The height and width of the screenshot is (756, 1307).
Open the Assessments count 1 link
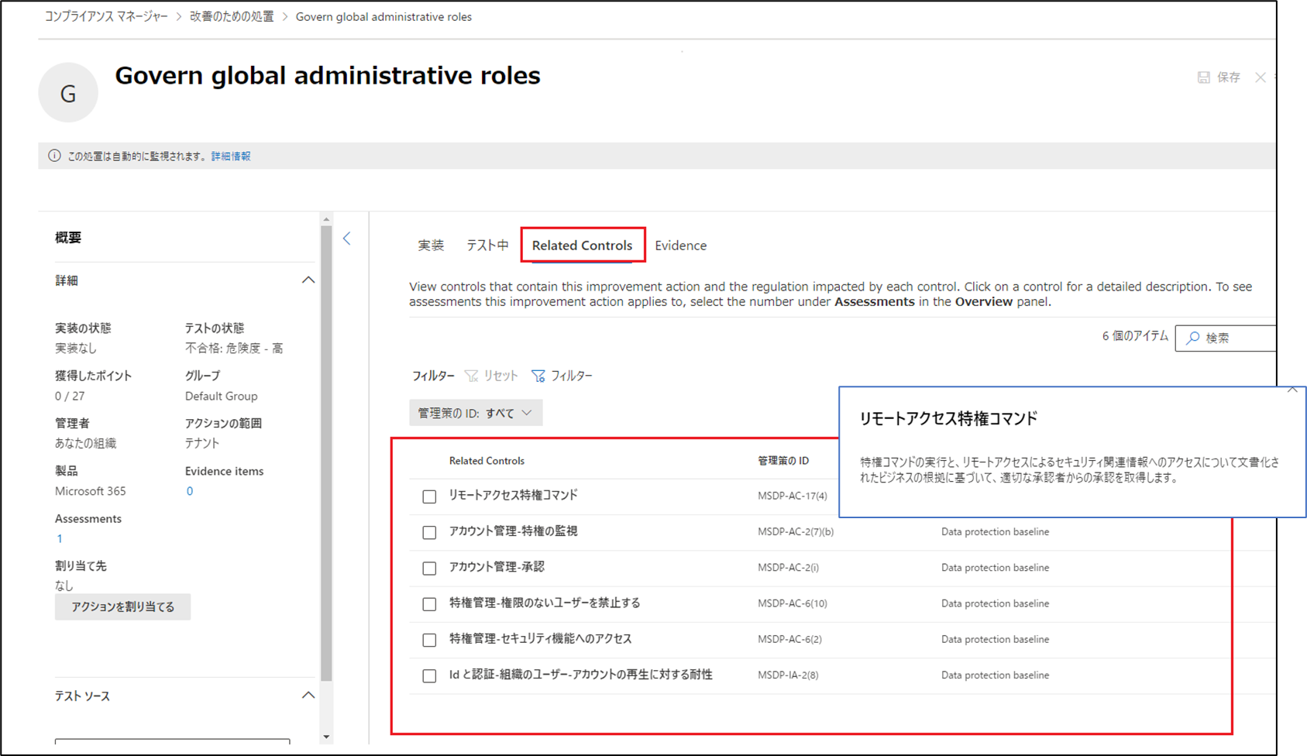[59, 538]
